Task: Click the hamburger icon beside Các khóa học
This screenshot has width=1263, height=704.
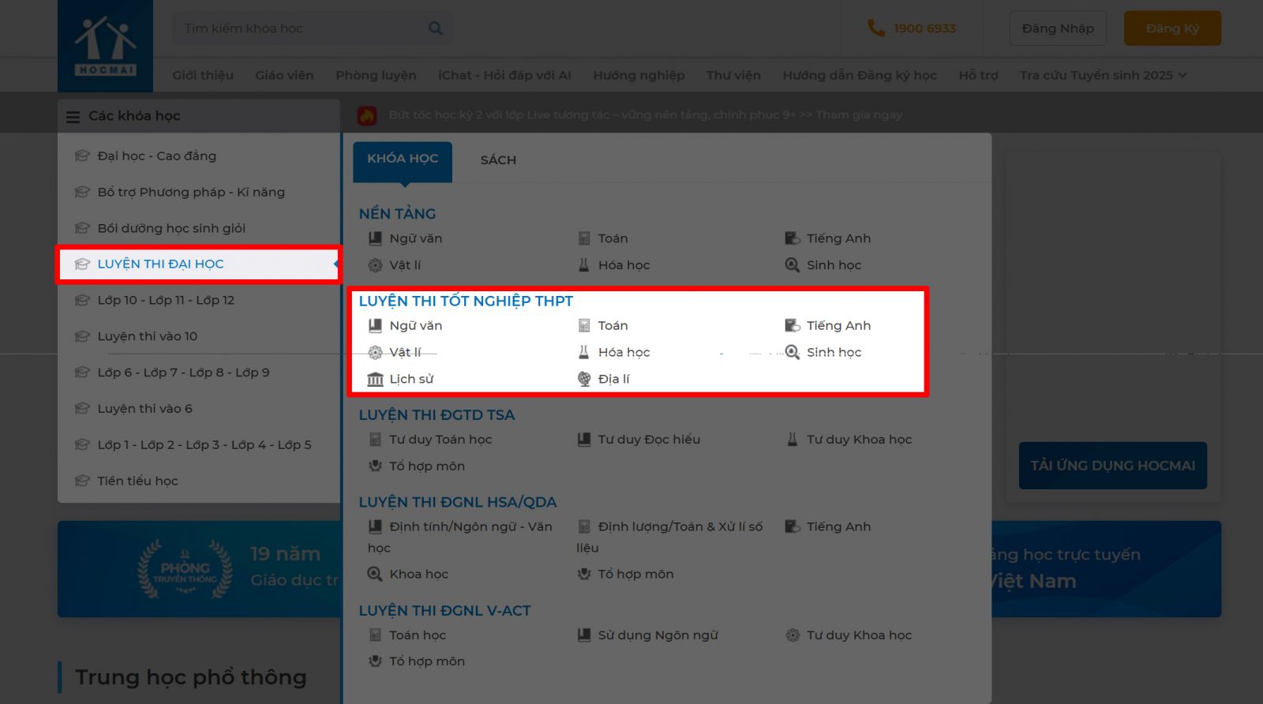Action: click(x=73, y=117)
